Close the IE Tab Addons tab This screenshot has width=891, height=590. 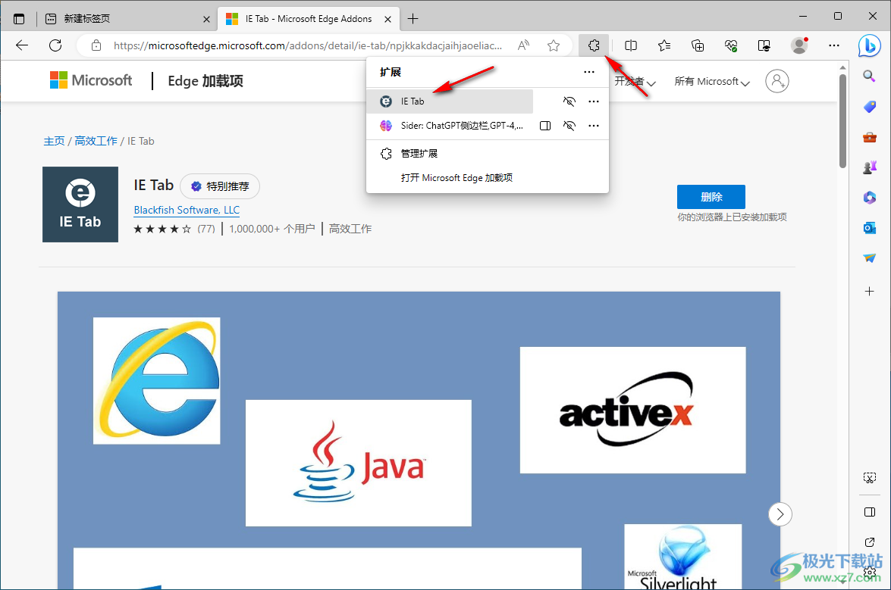[387, 19]
